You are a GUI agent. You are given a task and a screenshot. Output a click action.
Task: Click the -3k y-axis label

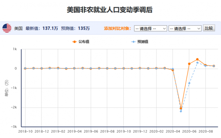click(14, 127)
